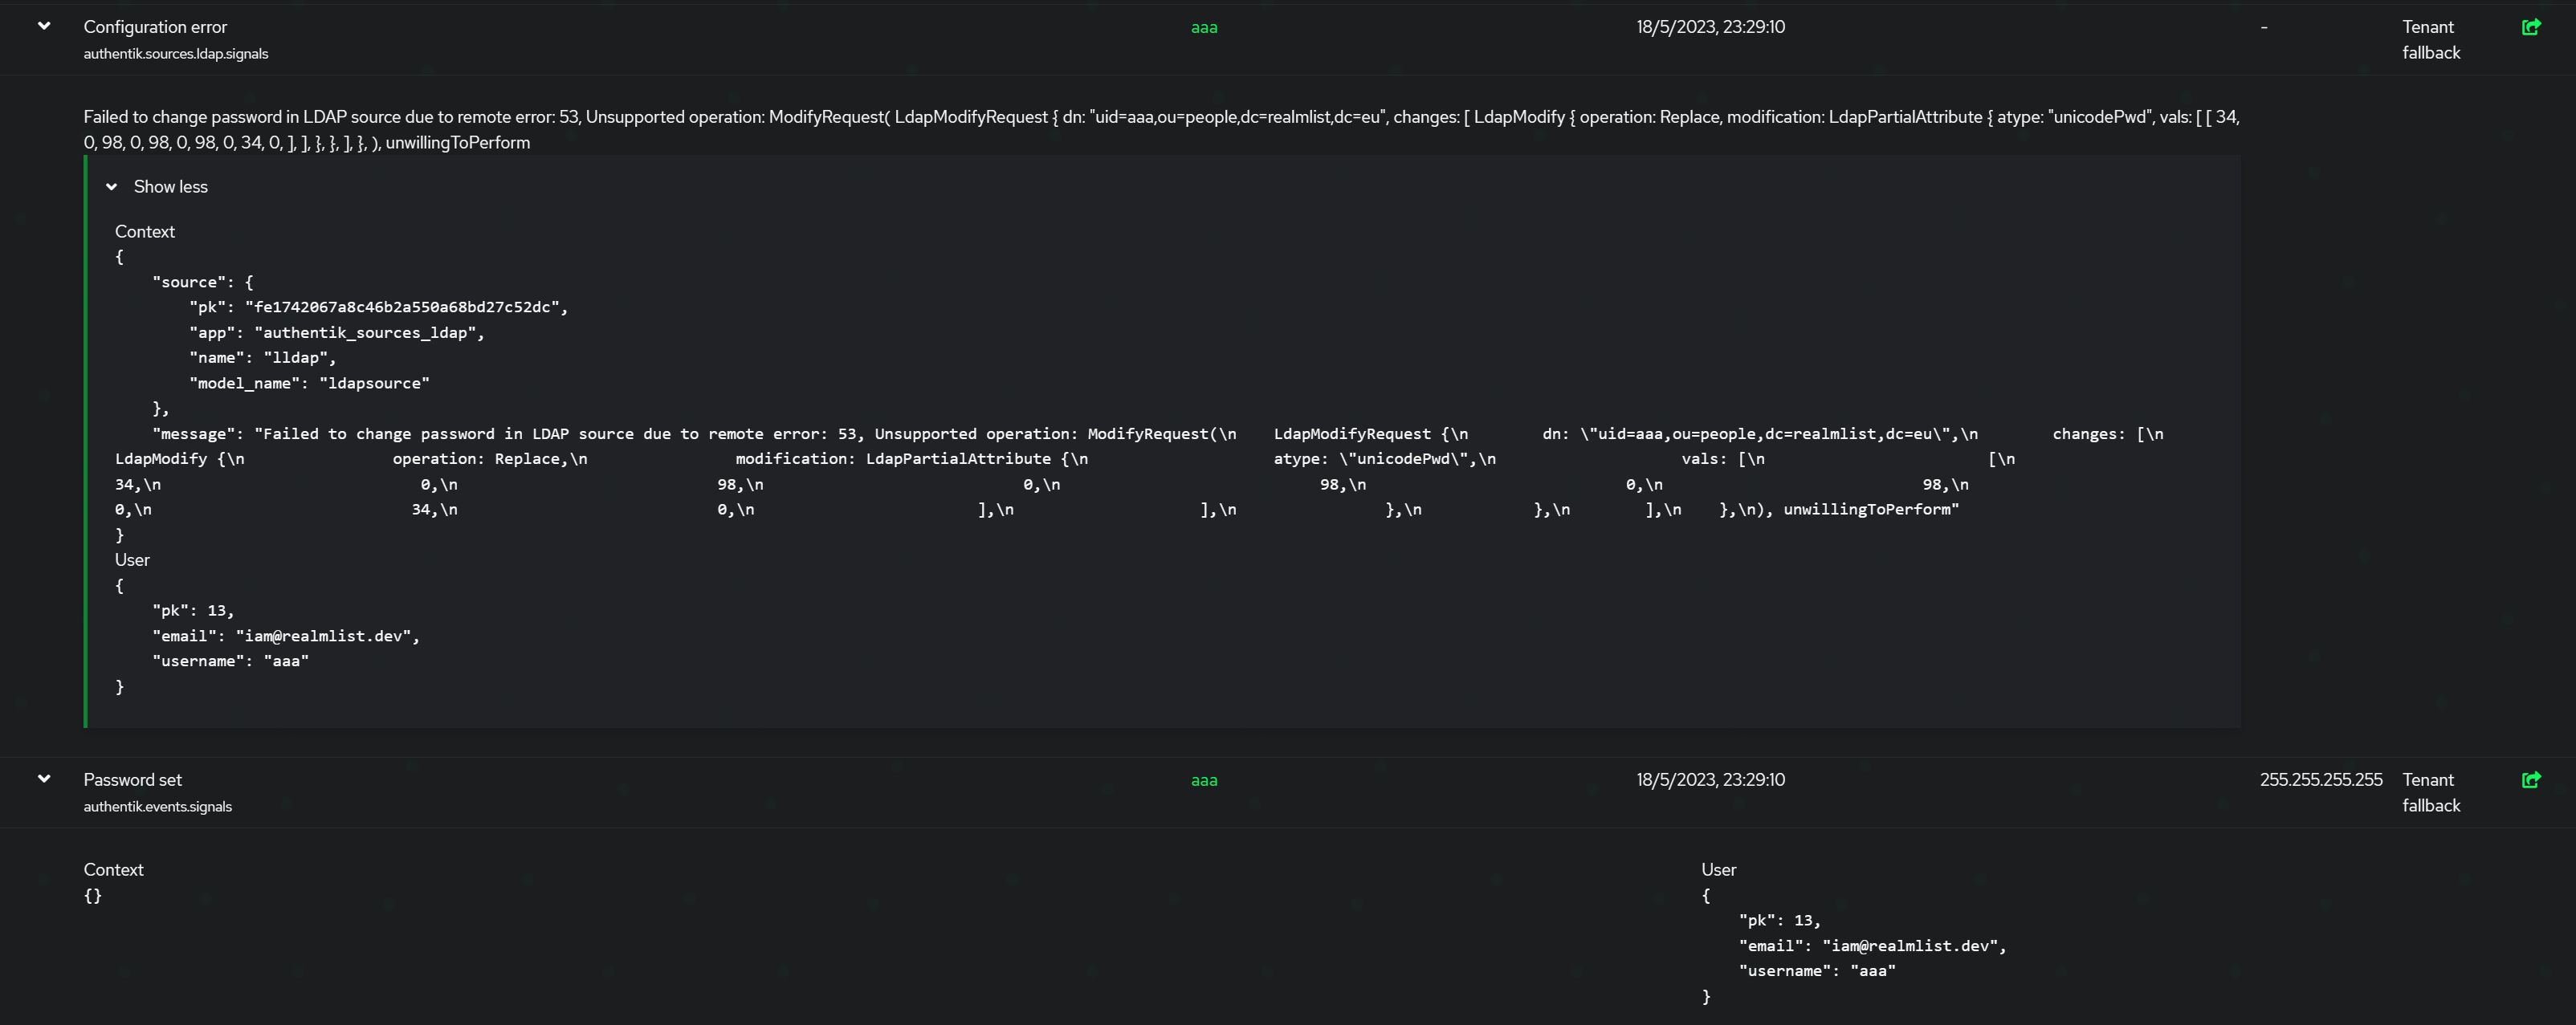Click the chevron icon beside Show less

click(x=112, y=186)
